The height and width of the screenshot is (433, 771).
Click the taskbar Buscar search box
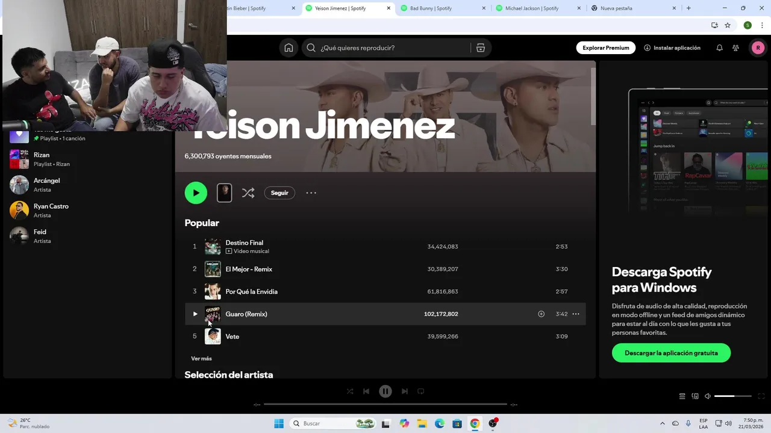[x=334, y=423]
